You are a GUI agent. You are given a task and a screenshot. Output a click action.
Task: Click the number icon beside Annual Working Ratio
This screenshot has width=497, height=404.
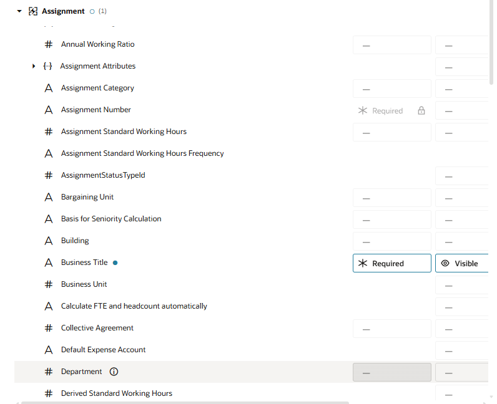coord(49,45)
